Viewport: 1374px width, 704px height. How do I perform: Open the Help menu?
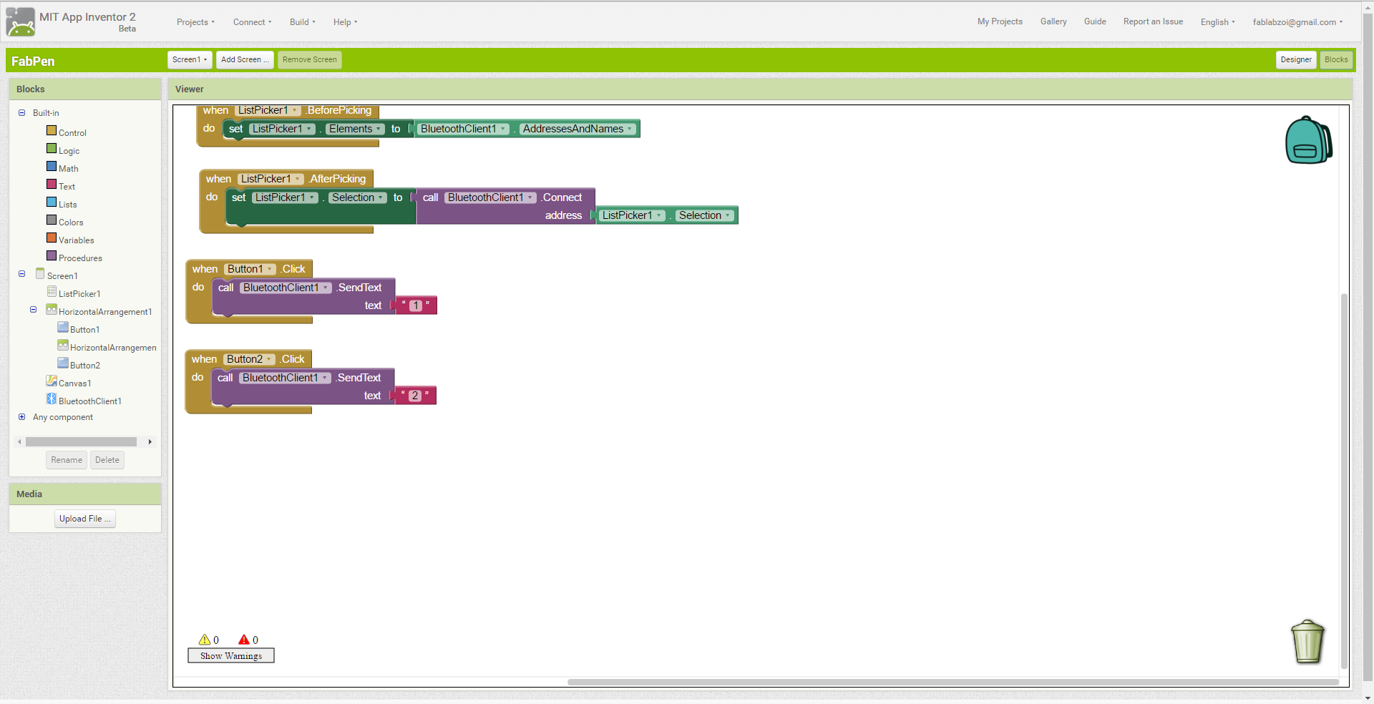tap(345, 22)
